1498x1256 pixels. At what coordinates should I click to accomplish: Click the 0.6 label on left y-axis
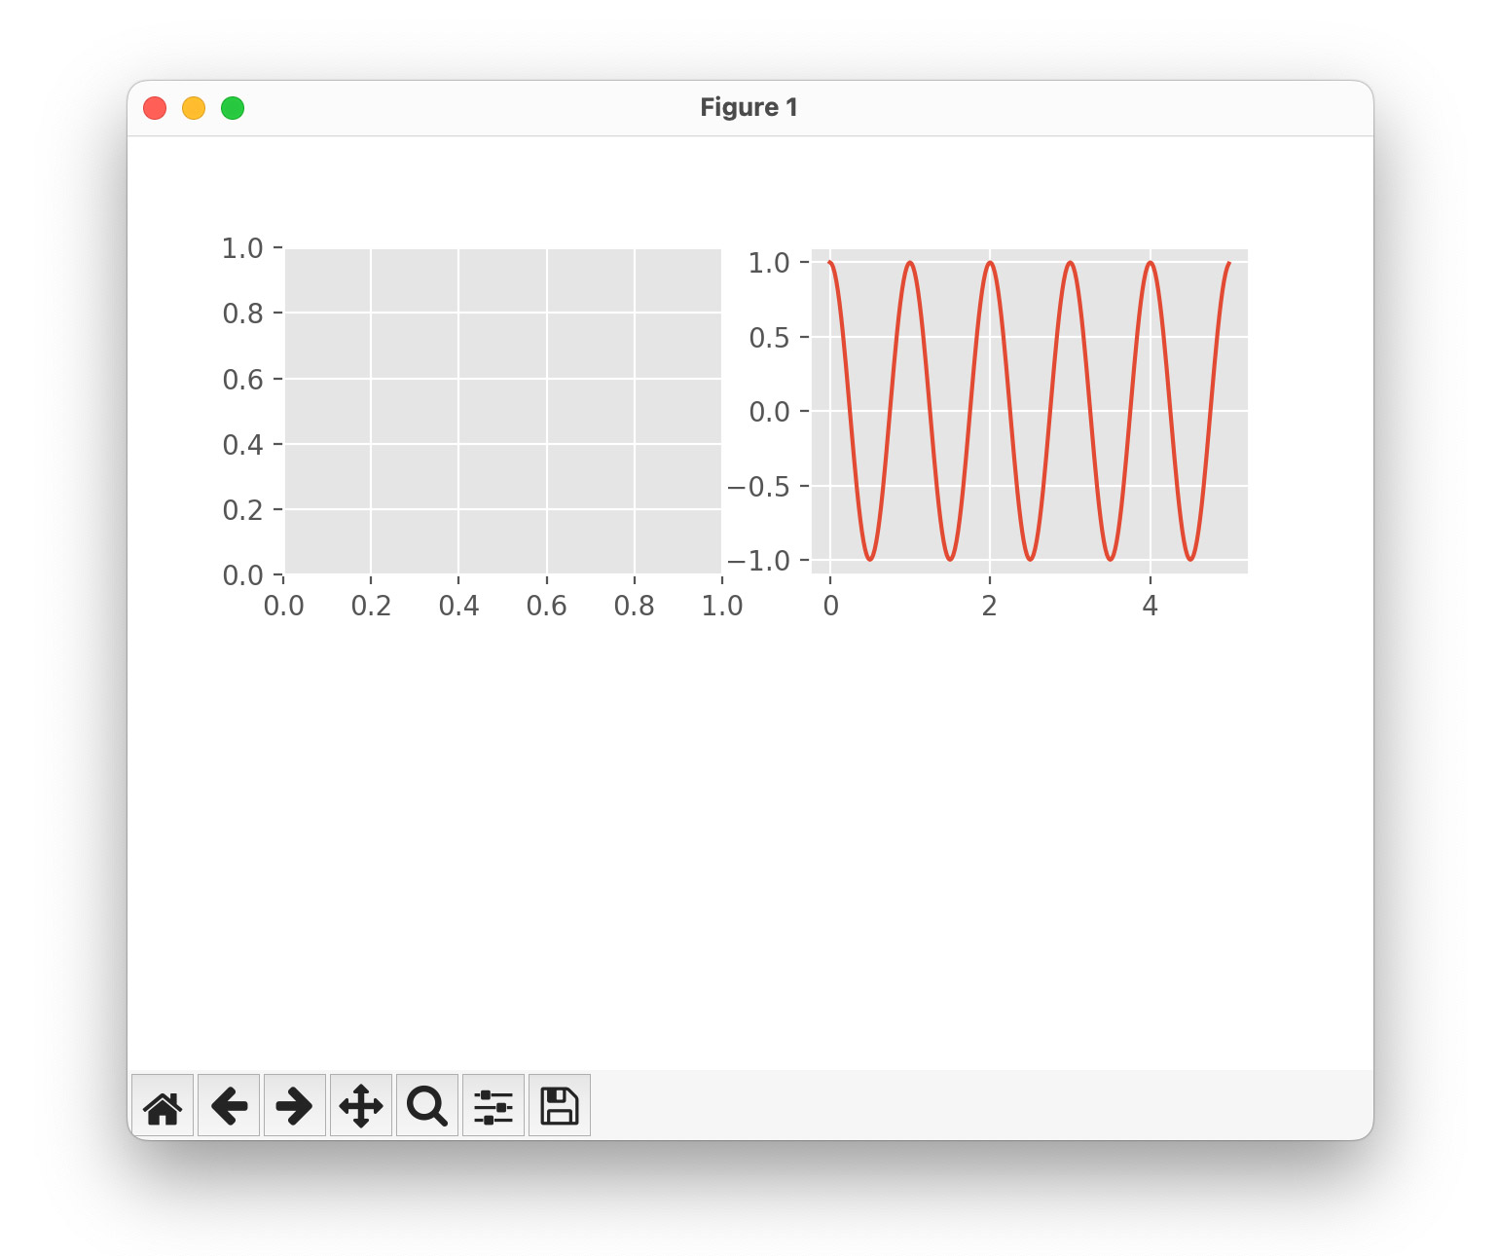(x=242, y=380)
